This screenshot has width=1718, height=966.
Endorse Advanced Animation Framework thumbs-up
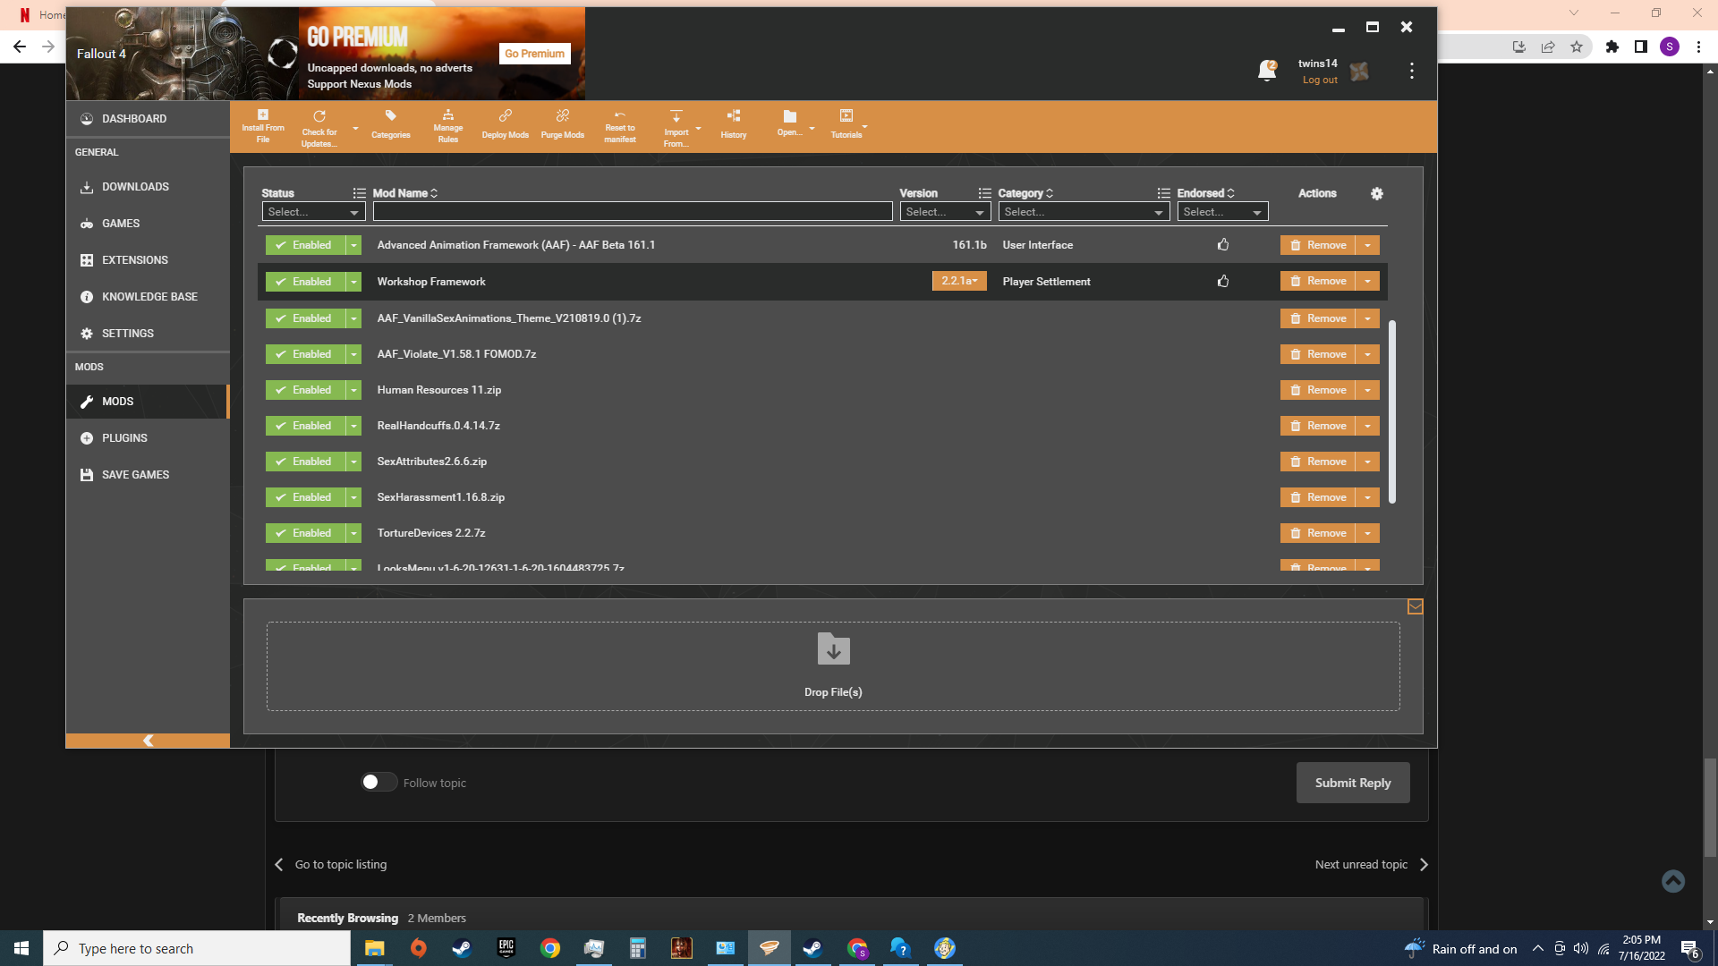tap(1223, 244)
